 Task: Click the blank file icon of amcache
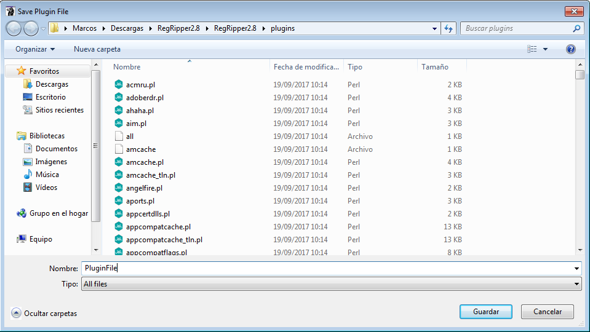[119, 149]
